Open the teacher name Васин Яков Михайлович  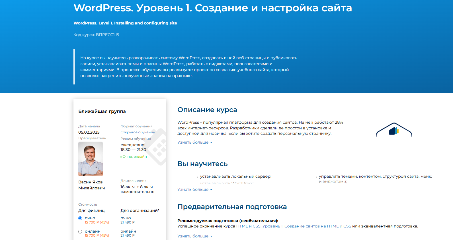click(x=91, y=185)
